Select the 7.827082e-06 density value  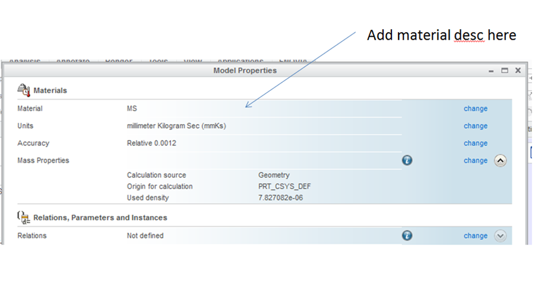tap(281, 198)
